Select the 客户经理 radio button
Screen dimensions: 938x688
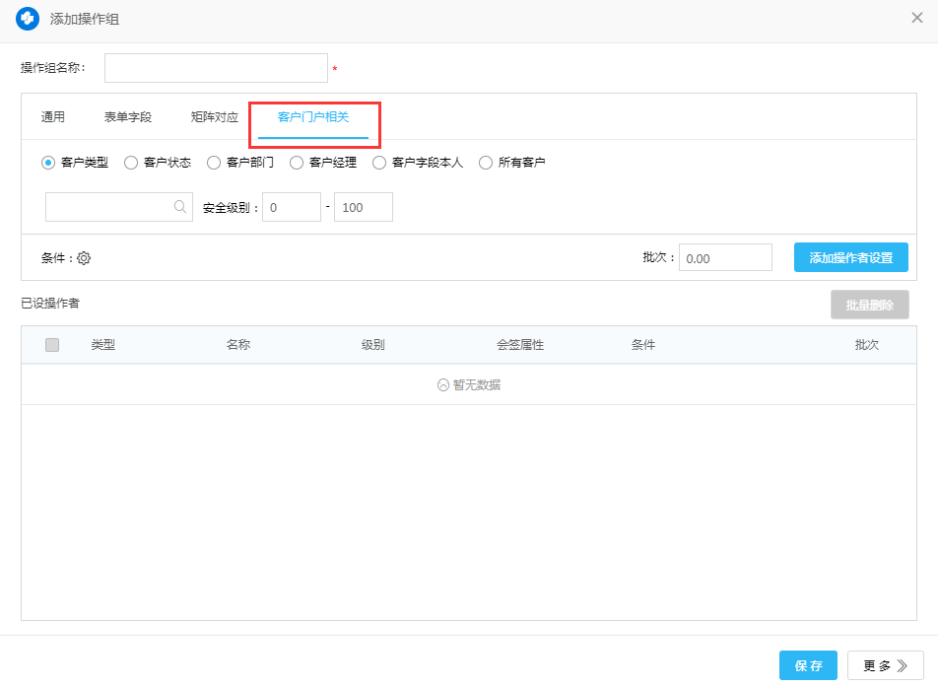[x=297, y=163]
